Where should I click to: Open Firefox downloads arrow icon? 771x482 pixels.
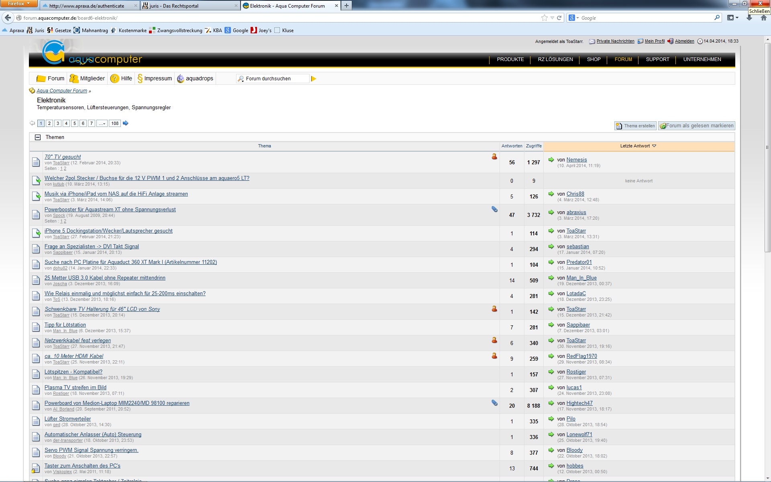tap(749, 18)
